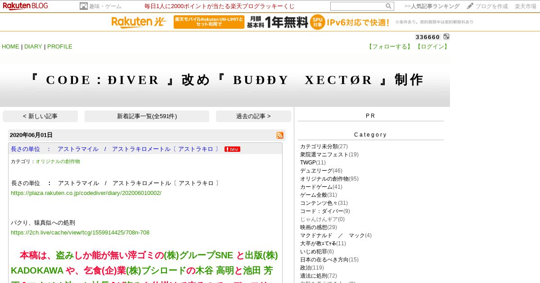Open マクドナルド ／ マック category
The image size is (540, 283).
pos(333,235)
